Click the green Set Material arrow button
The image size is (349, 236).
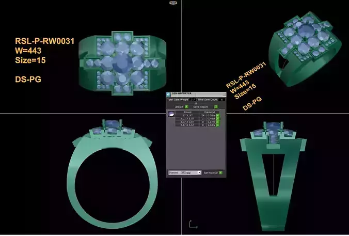tap(220, 173)
